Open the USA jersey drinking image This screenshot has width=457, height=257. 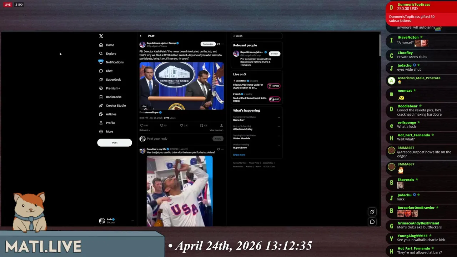click(x=180, y=191)
